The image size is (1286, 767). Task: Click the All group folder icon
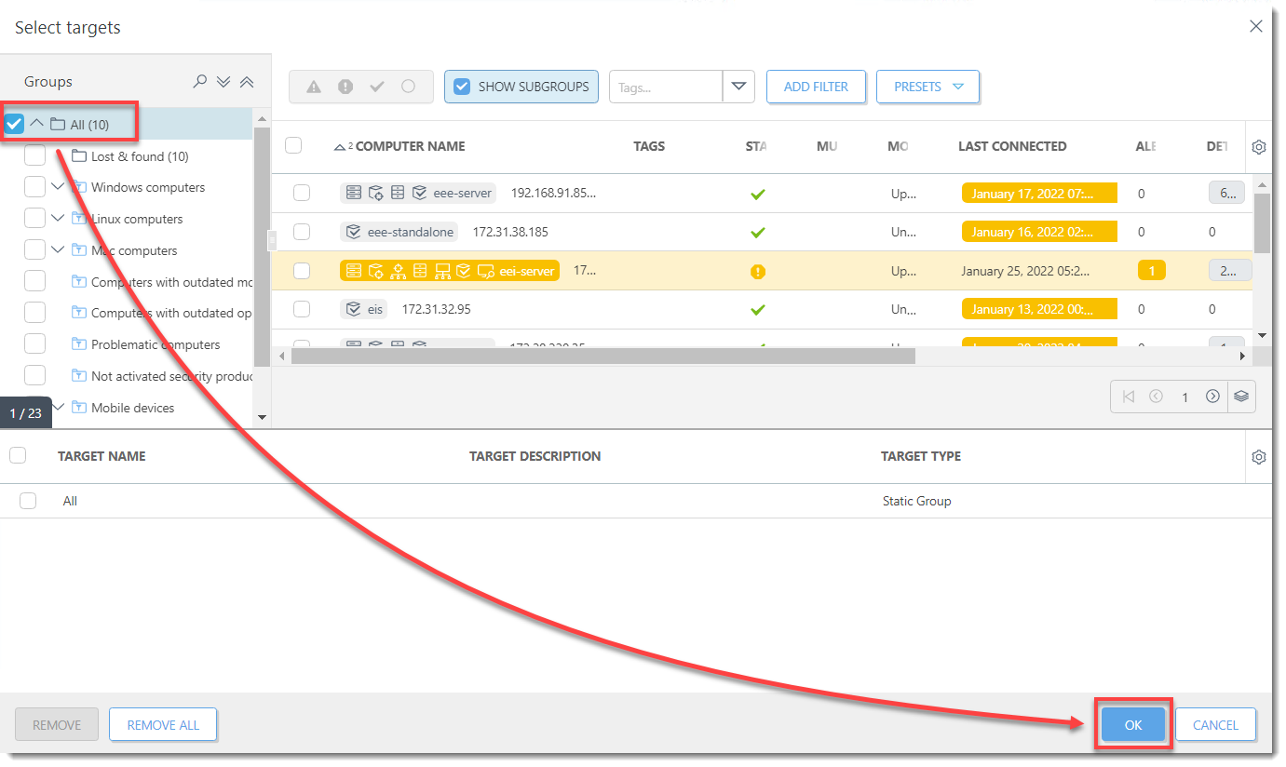pos(58,124)
